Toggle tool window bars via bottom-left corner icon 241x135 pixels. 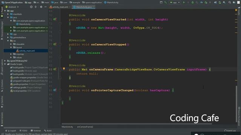[x=3, y=134]
